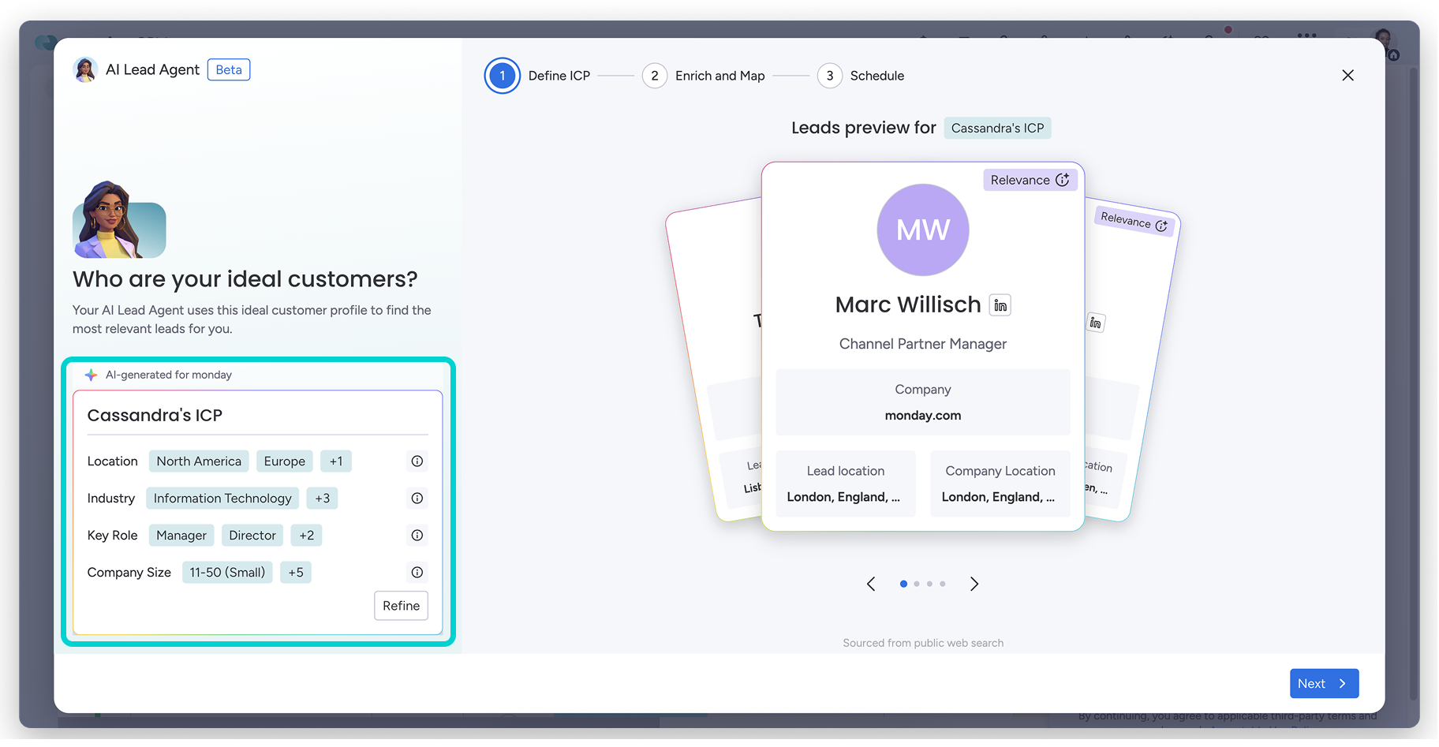Screen dimensions: 1439x747
Task: Expand the +5 additional company sizes chip
Action: pos(296,573)
